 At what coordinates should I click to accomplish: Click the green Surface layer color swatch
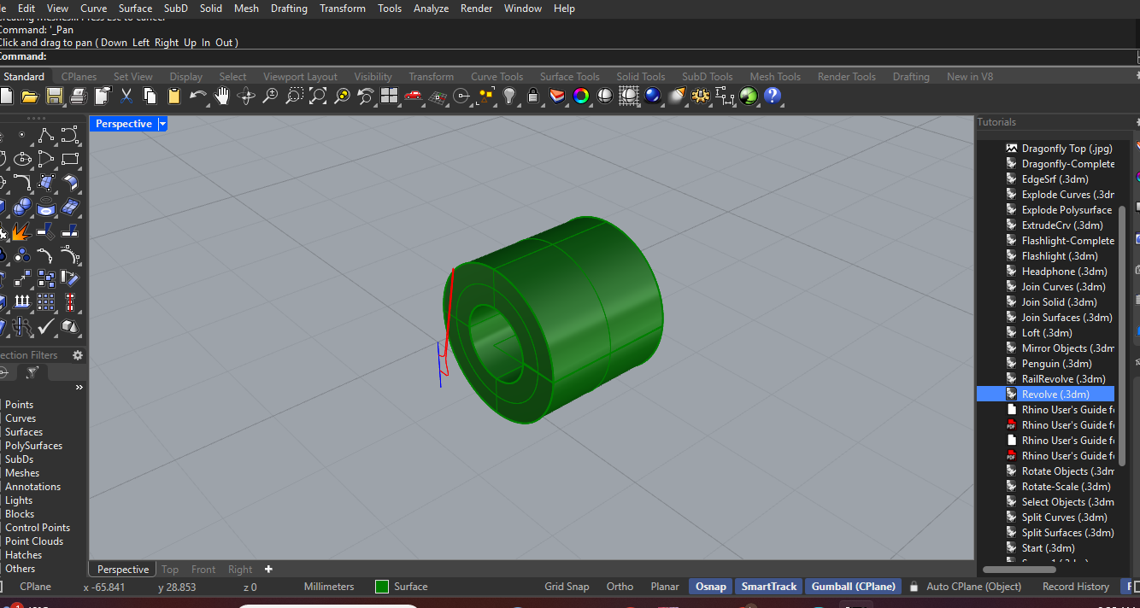[381, 587]
